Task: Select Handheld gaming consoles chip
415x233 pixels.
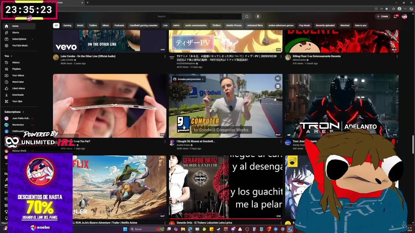Action: 144,26
